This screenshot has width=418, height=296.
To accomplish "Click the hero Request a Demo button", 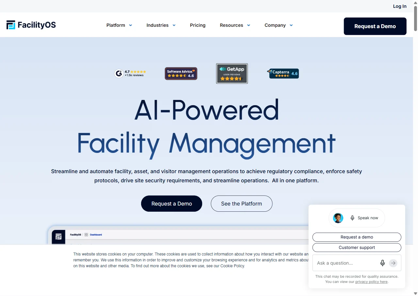I will pyautogui.click(x=171, y=204).
